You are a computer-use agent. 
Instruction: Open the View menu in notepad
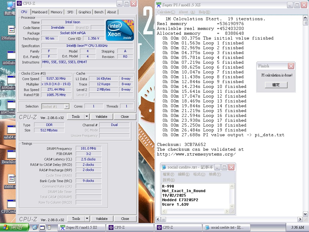coord(215,174)
